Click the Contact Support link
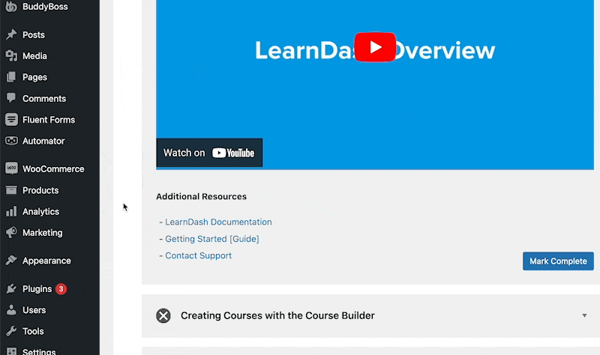This screenshot has width=600, height=355. pos(198,255)
